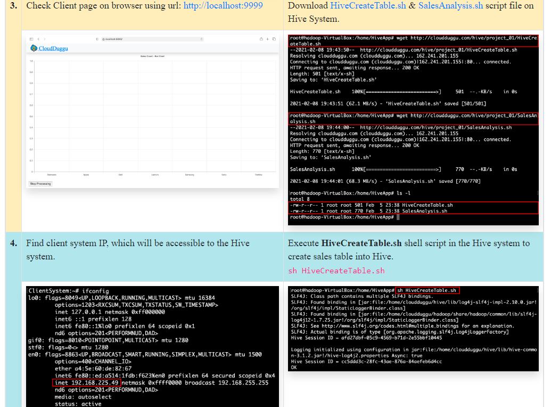The image size is (551, 407).
Task: Click the wget download terminal screenshot
Action: tap(413, 128)
